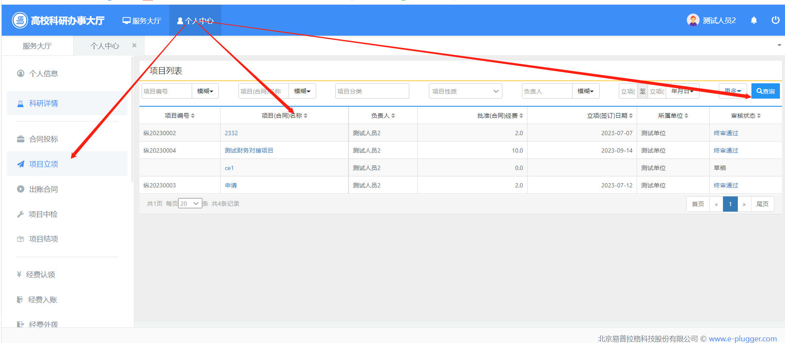Viewport: 785px width, 343px height.
Task: Open 经费认领 in the sidebar
Action: tap(40, 275)
